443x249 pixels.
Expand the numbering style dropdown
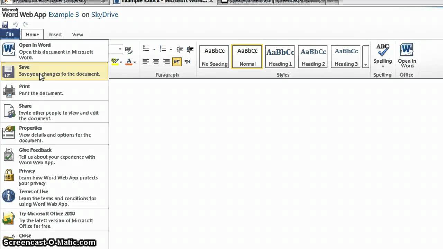tap(171, 49)
